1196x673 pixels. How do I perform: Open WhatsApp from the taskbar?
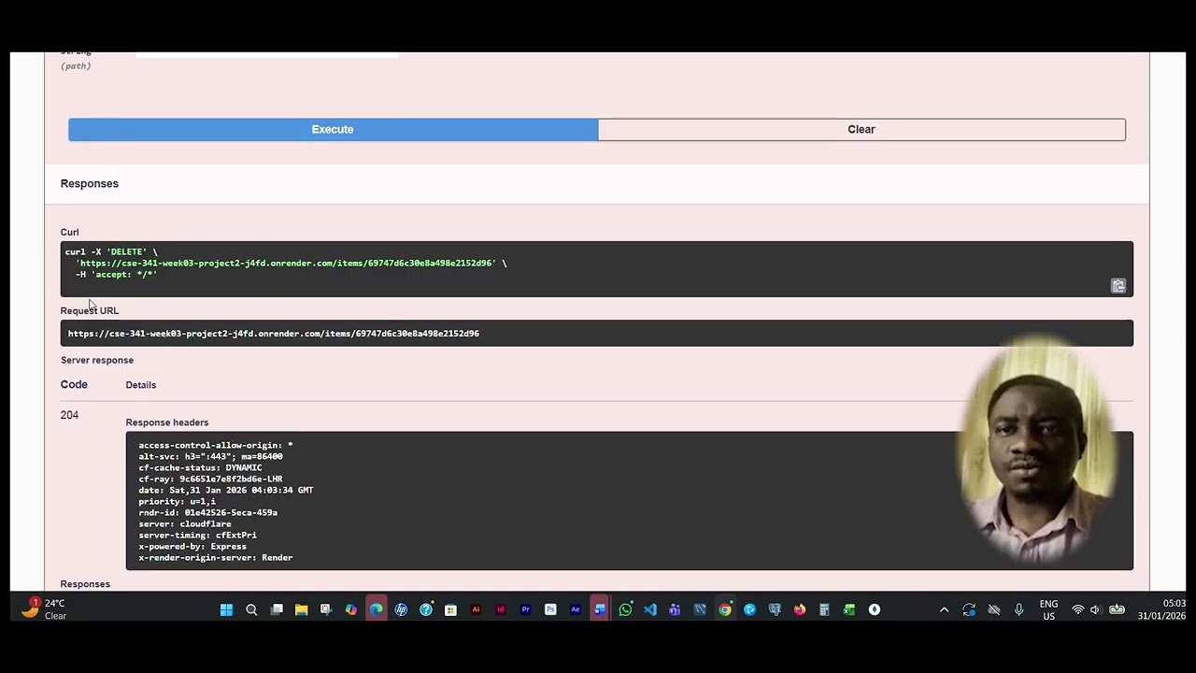coord(625,609)
